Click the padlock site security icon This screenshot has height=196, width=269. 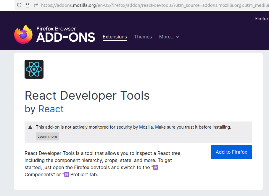pos(28,5)
